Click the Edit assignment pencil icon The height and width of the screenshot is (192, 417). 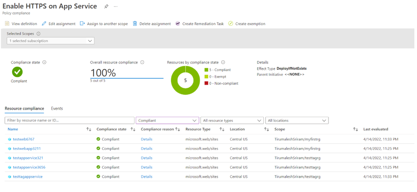pyautogui.click(x=44, y=24)
